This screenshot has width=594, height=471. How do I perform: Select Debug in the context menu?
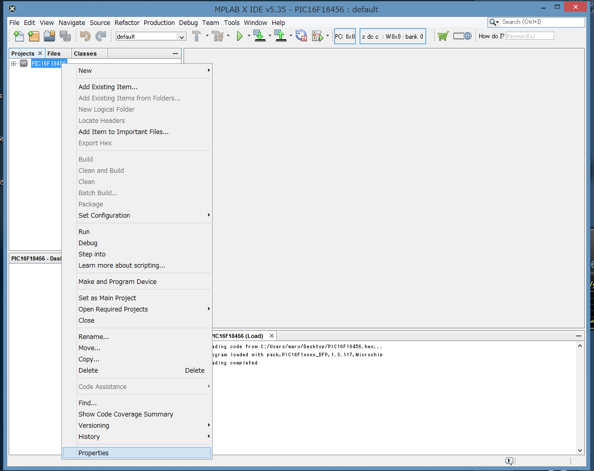[137, 243]
